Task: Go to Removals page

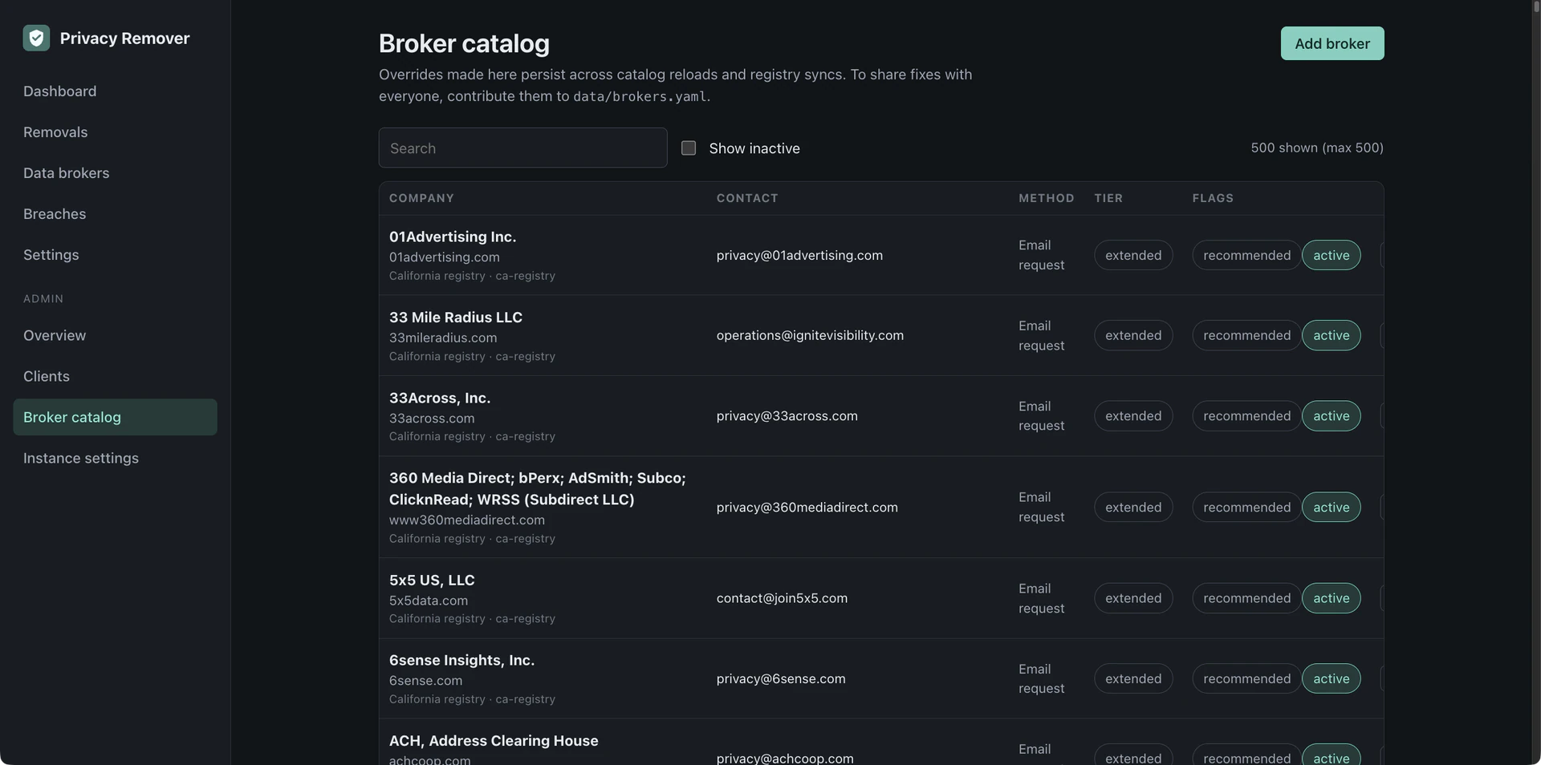Action: (x=115, y=132)
